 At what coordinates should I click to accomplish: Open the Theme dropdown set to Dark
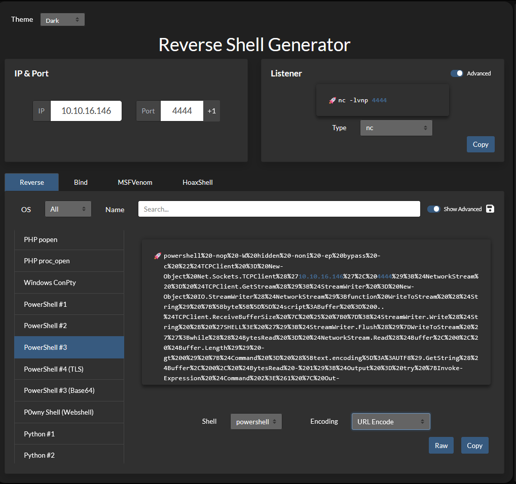pos(62,20)
